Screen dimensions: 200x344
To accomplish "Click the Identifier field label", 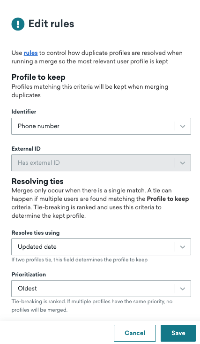I will pos(24,112).
